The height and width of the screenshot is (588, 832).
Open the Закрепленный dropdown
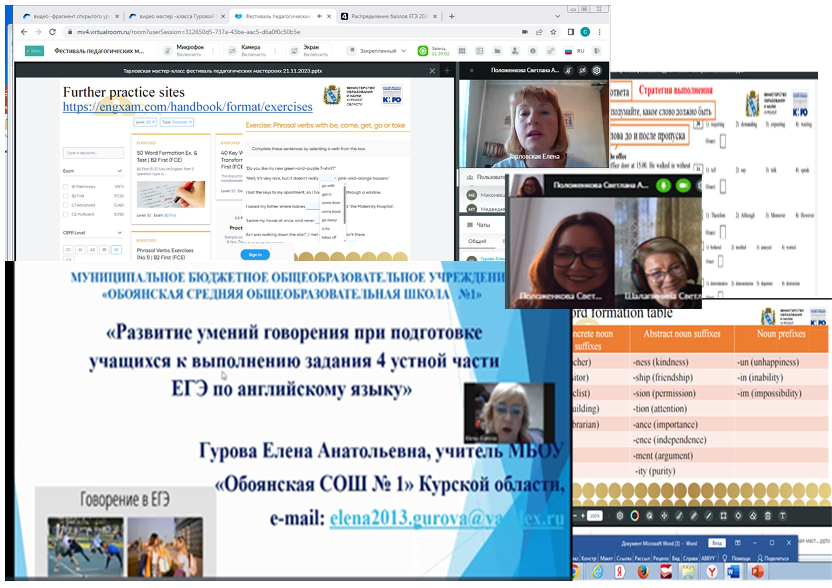378,51
